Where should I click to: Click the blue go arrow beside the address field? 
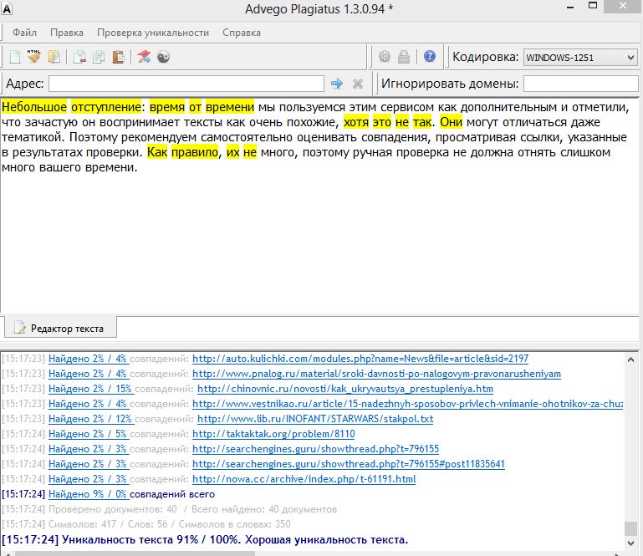pyautogui.click(x=337, y=84)
